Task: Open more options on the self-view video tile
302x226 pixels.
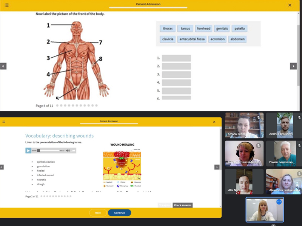Action: point(279,202)
